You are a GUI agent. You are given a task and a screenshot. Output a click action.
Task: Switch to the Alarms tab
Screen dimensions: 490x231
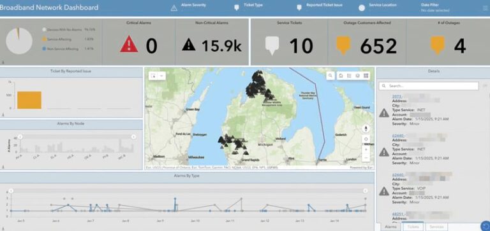(x=390, y=227)
